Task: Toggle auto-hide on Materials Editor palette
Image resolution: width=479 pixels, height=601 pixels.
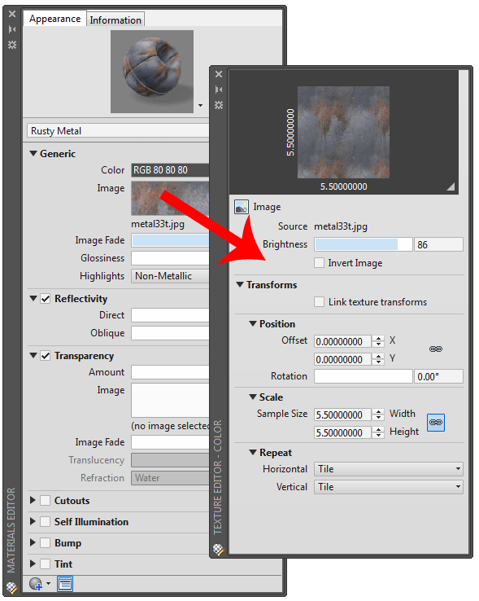Action: point(12,29)
